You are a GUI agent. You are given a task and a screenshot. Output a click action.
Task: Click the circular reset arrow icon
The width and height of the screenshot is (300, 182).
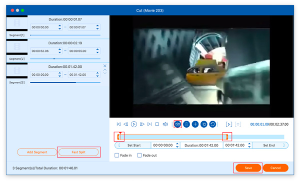pyautogui.click(x=212, y=124)
